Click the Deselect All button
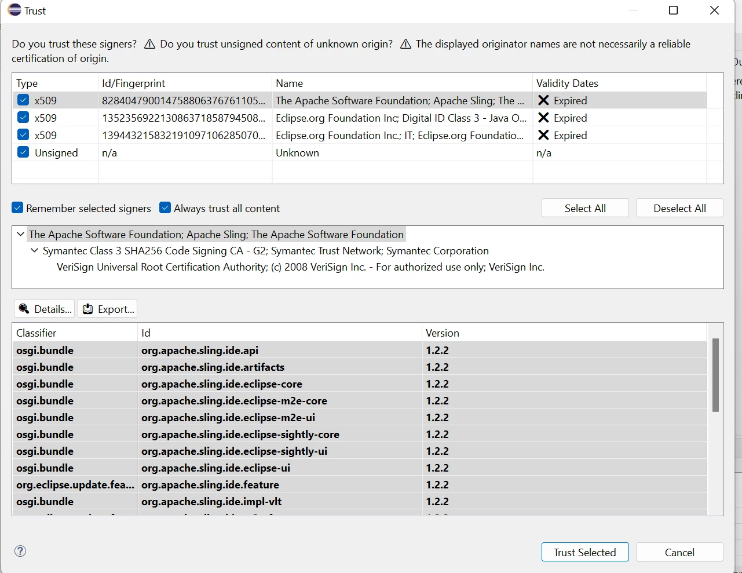This screenshot has width=742, height=573. (x=679, y=208)
